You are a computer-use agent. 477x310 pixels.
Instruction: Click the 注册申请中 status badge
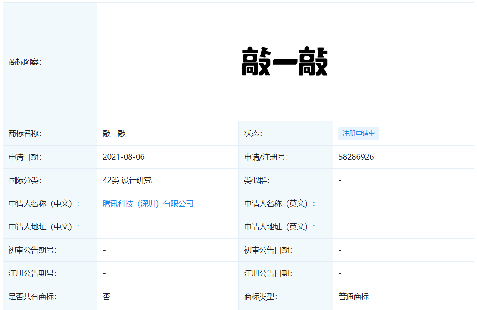pyautogui.click(x=359, y=133)
